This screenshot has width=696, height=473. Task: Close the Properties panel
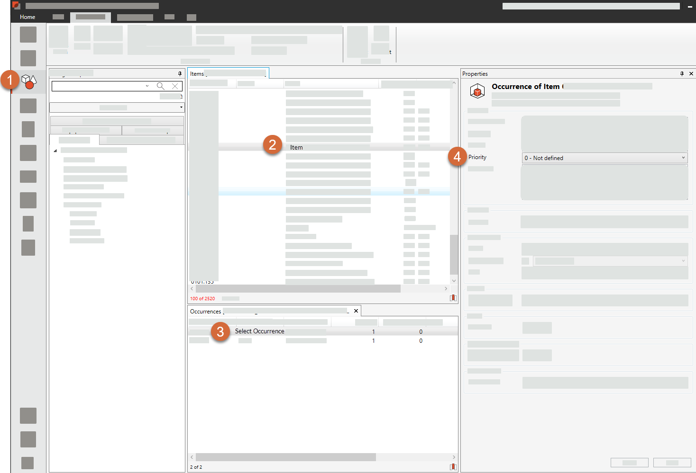691,73
